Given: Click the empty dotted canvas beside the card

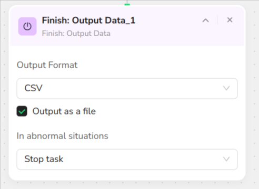Looking at the screenshot, I should pyautogui.click(x=252, y=88).
